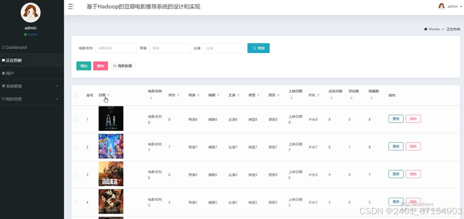Focus the 主演 search input field
Image resolution: width=464 pixels, height=219 pixels.
tap(224, 48)
